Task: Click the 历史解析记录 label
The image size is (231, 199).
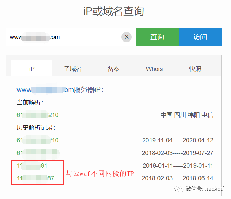Action: pos(36,128)
